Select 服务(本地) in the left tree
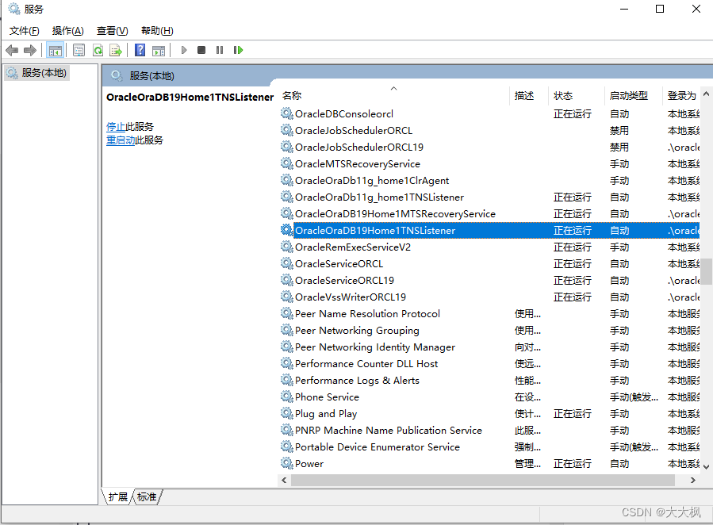Screen dimensions: 713x525 (x=38, y=73)
